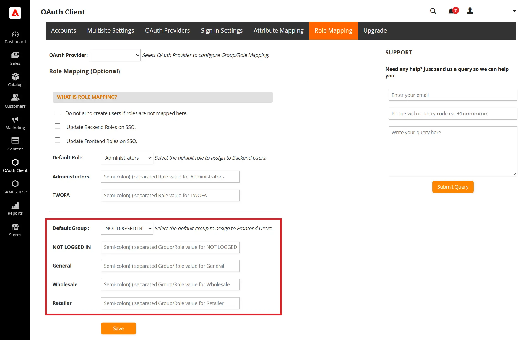The height and width of the screenshot is (340, 531).
Task: Click the General group value field
Action: pos(170,266)
